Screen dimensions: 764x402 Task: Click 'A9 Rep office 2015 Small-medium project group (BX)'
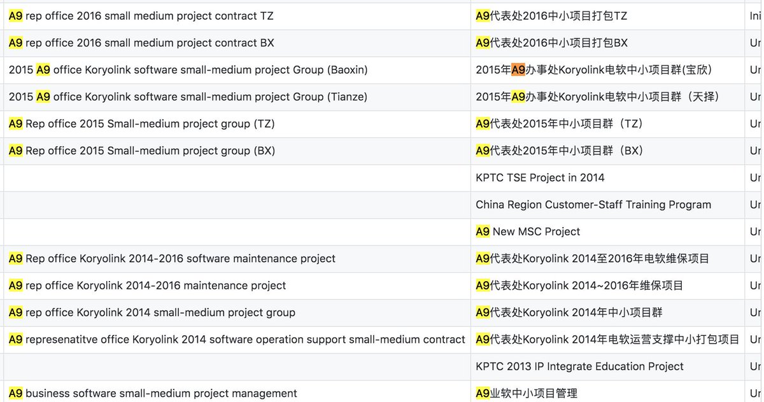[237, 151]
